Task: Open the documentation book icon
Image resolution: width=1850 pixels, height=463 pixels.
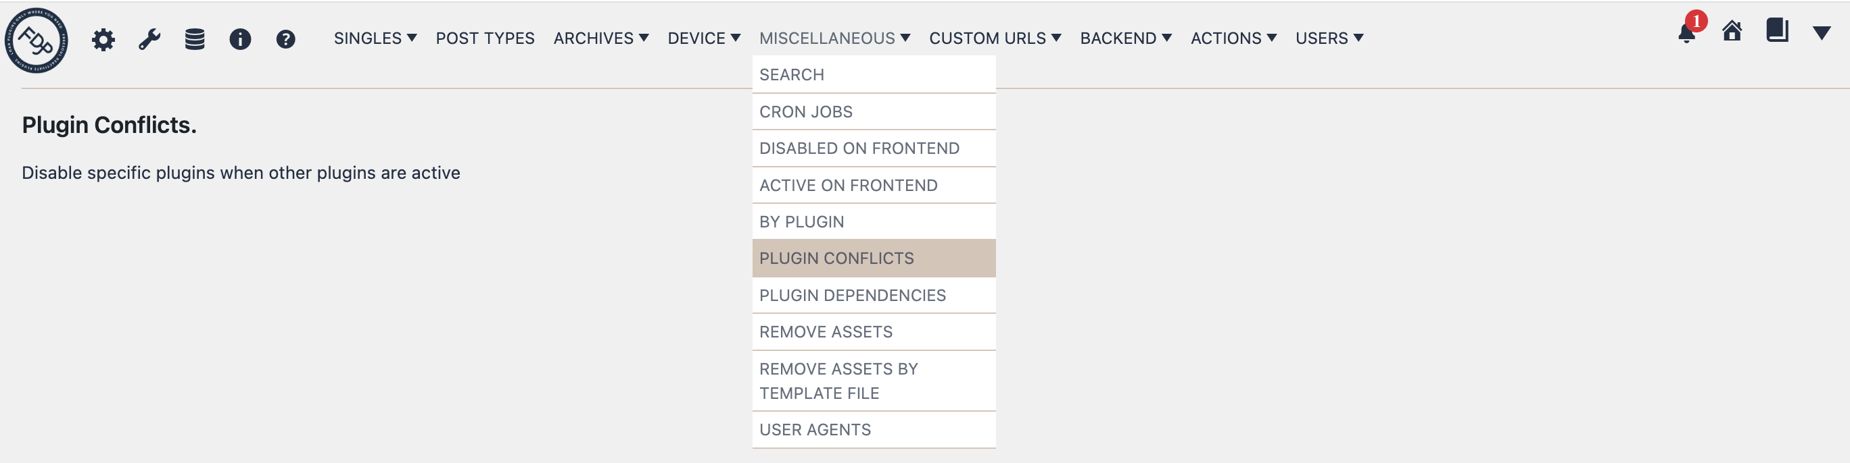Action: (x=1777, y=32)
